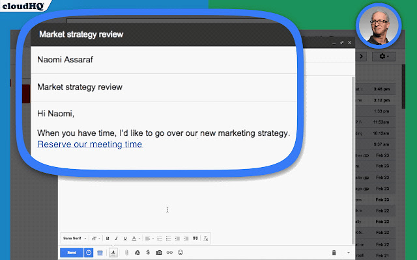The height and width of the screenshot is (260, 417).
Task: Attach files with the paperclip icon
Action: click(126, 253)
